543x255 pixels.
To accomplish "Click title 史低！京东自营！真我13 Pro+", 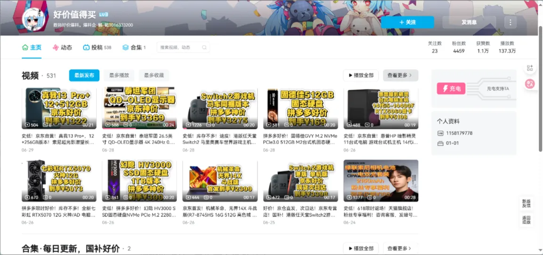I will [58, 139].
